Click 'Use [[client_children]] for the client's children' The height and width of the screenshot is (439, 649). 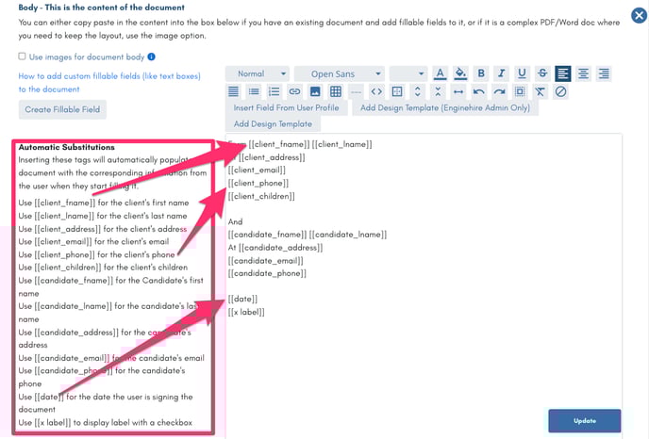103,267
